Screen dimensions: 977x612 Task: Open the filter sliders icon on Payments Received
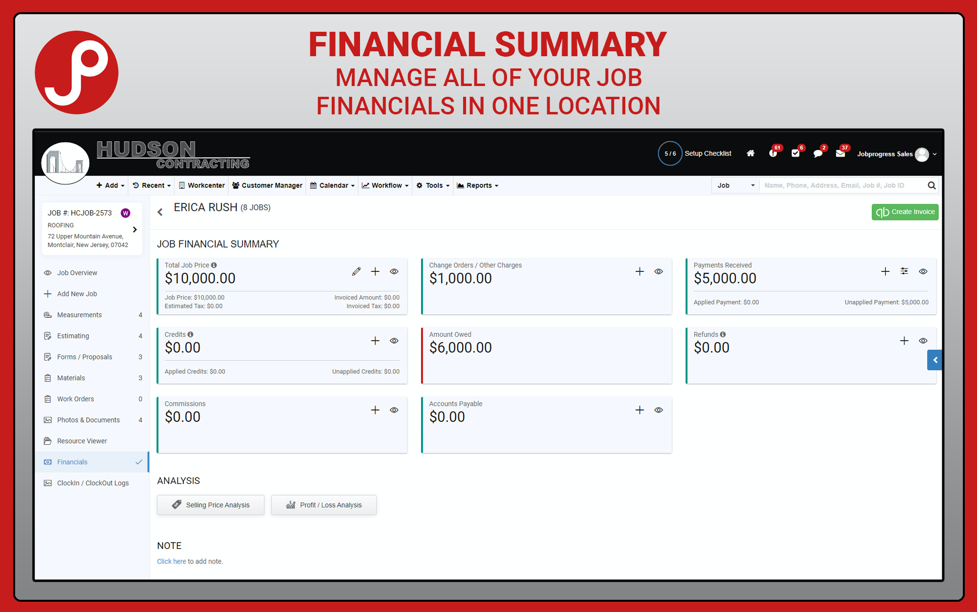coord(904,271)
